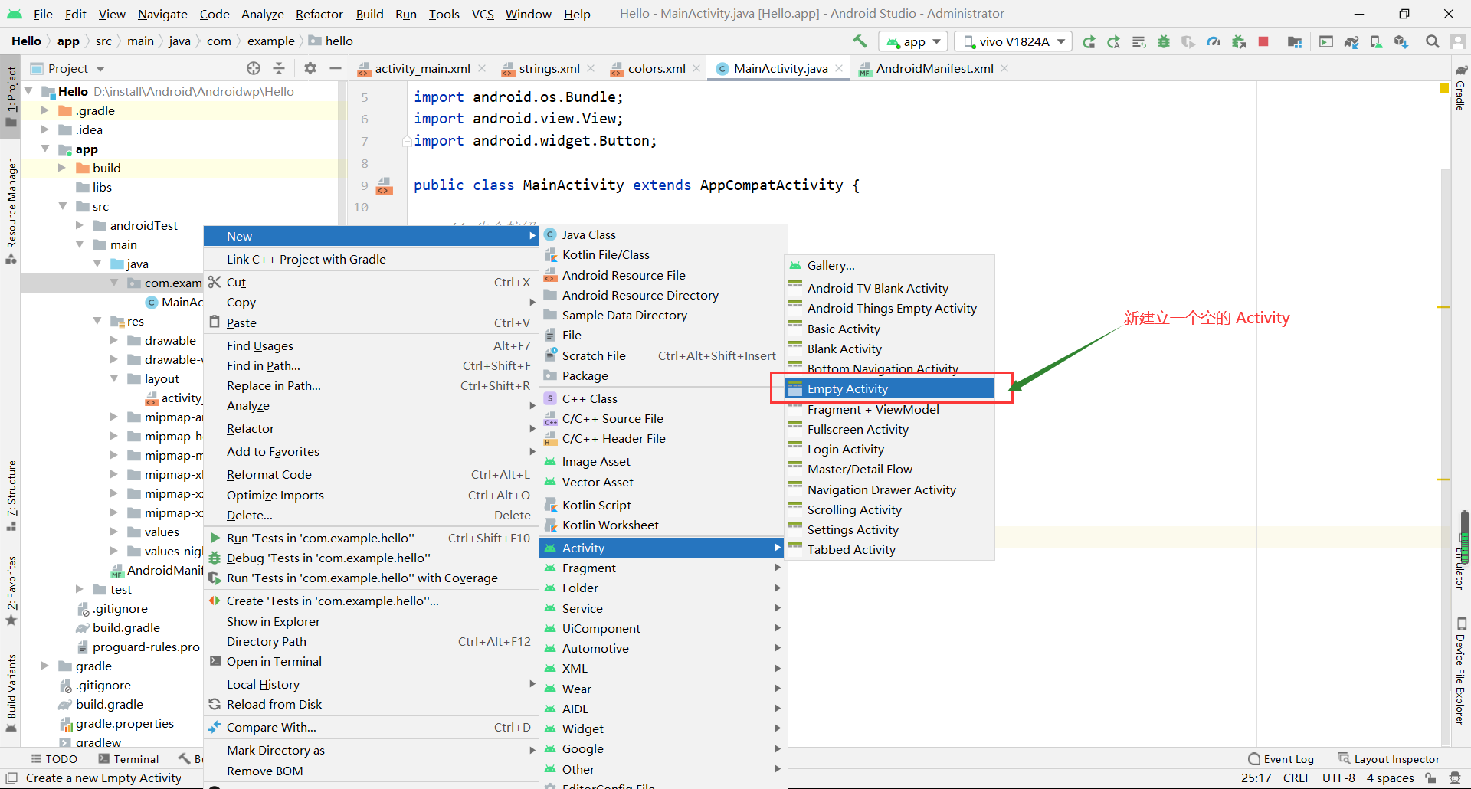Open Project panel gear options
This screenshot has width=1471, height=789.
click(x=310, y=68)
